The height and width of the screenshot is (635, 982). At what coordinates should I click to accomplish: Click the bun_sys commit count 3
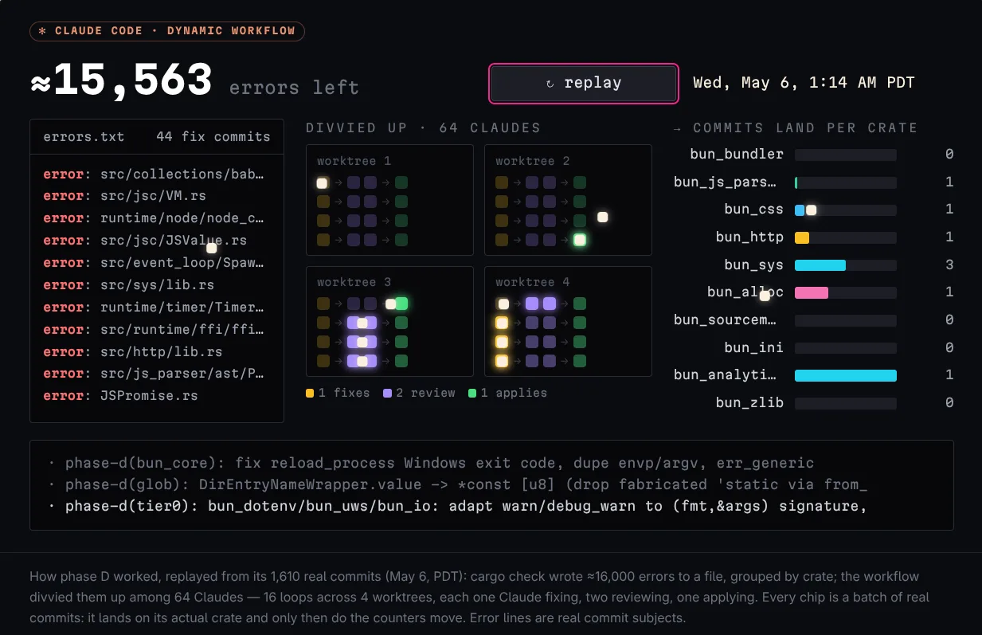point(949,265)
